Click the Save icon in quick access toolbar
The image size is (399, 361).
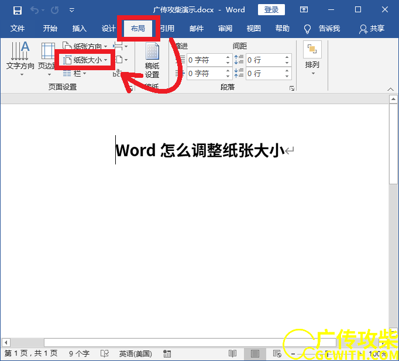(18, 10)
